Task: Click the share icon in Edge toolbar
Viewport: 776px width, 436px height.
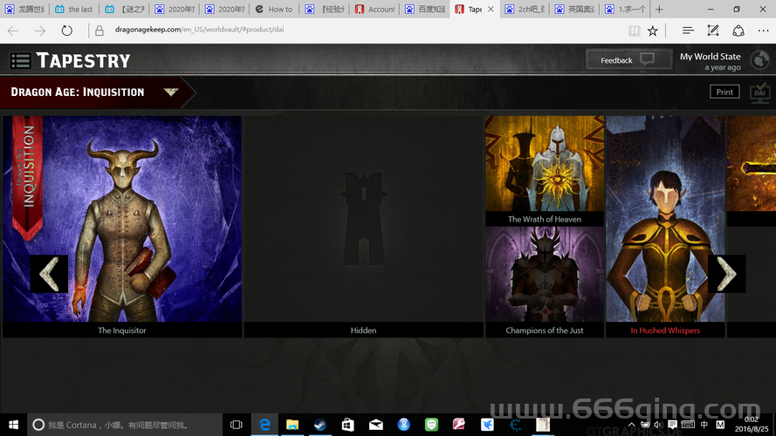Action: 738,31
